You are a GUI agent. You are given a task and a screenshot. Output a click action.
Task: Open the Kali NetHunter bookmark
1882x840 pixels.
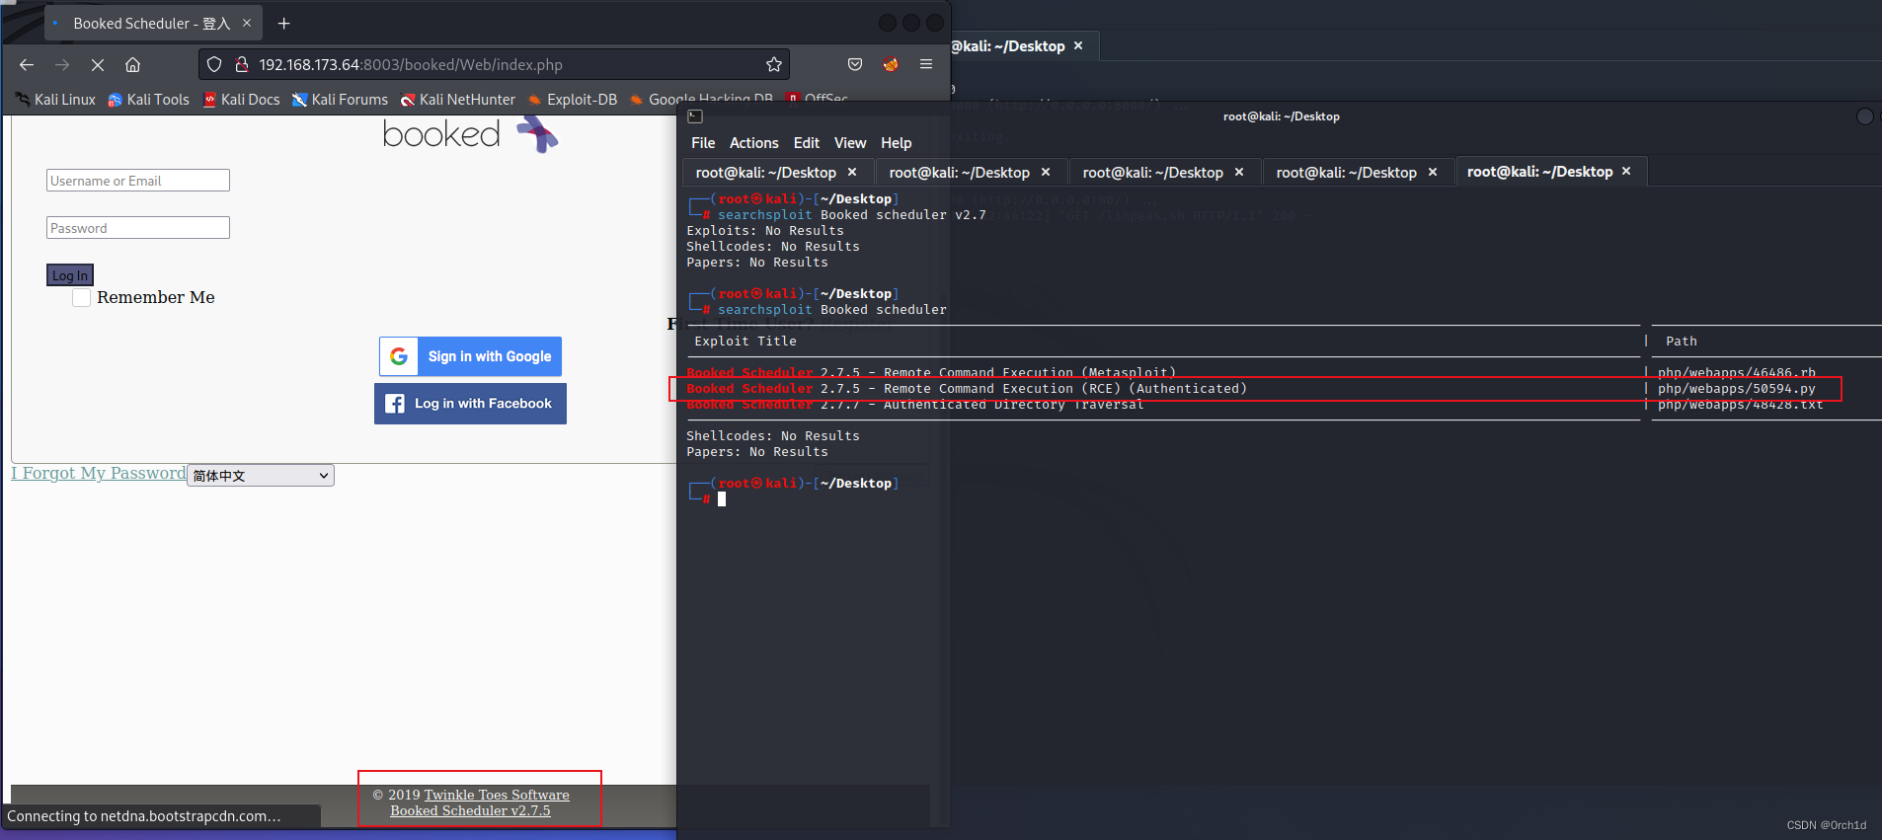coord(458,100)
